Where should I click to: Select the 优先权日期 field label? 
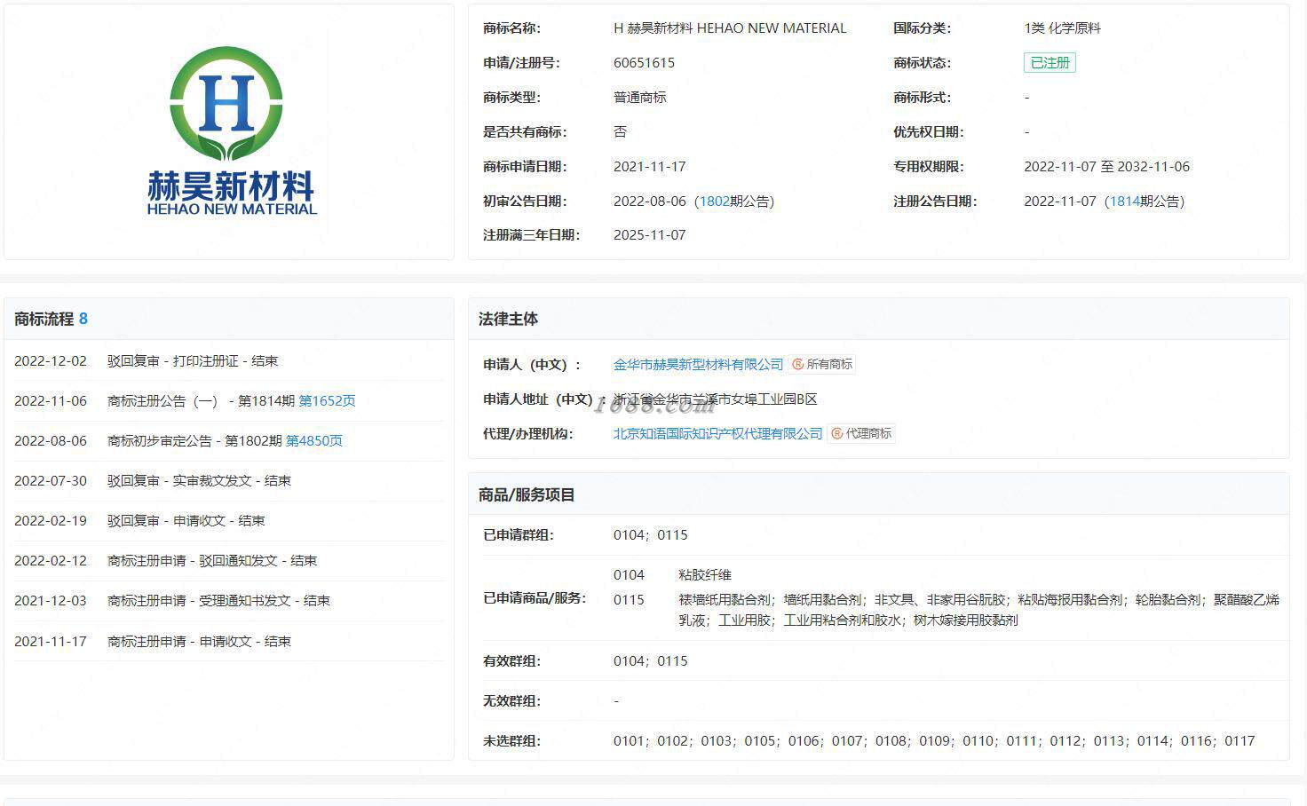pyautogui.click(x=928, y=132)
